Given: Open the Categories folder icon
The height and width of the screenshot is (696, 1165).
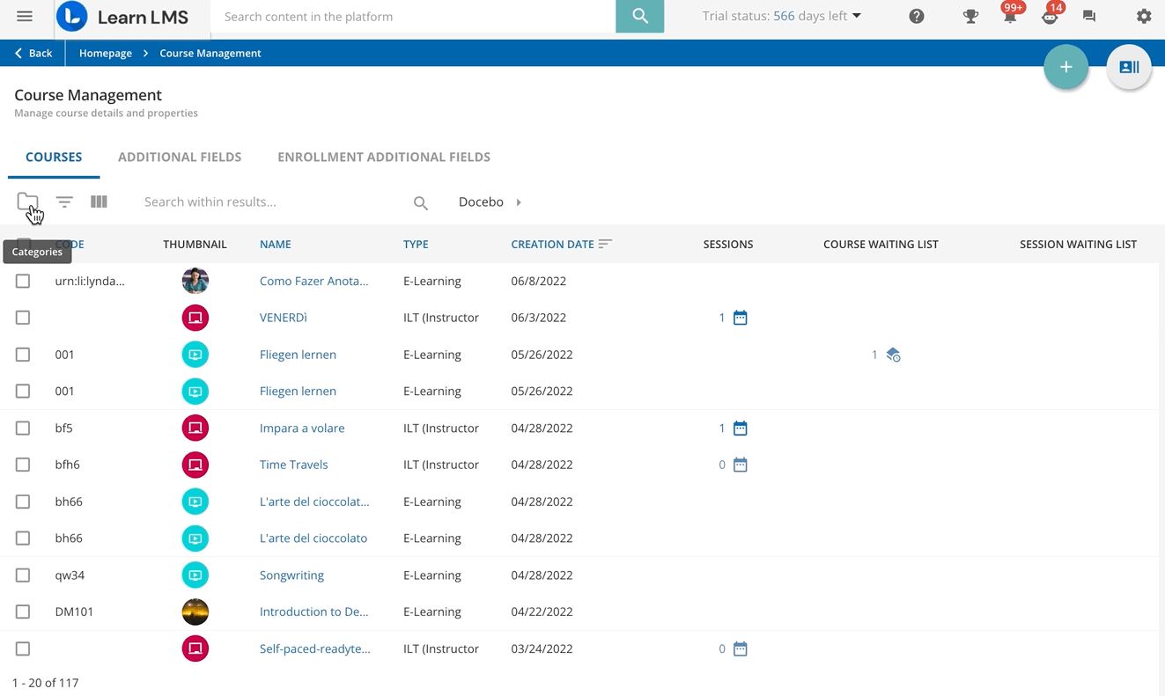Looking at the screenshot, I should click(27, 202).
